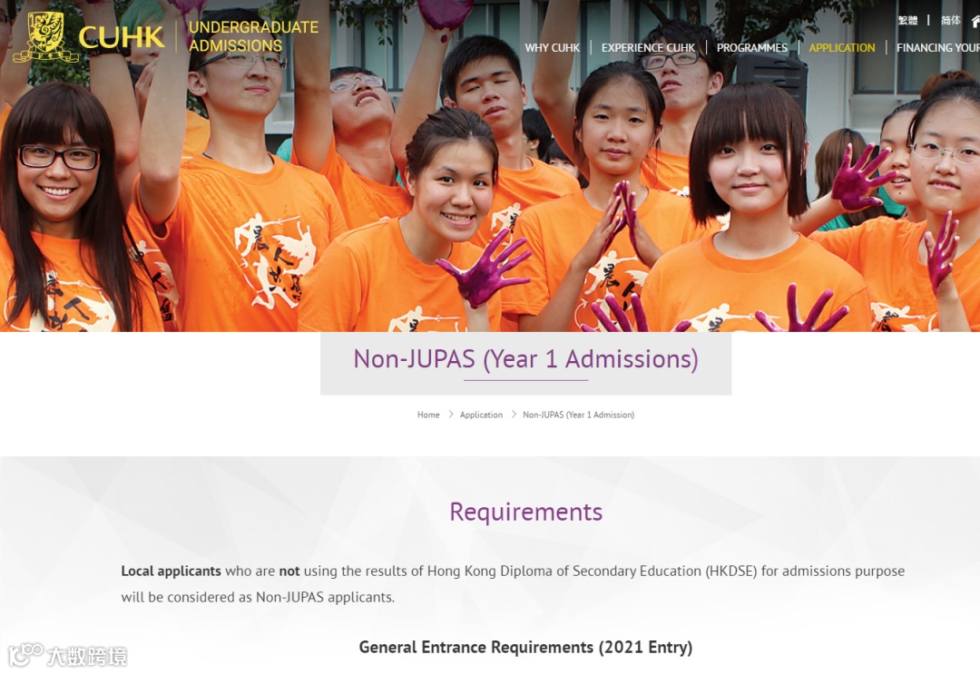Click chevron after Home in breadcrumb
The image size is (980, 674).
pyautogui.click(x=450, y=415)
